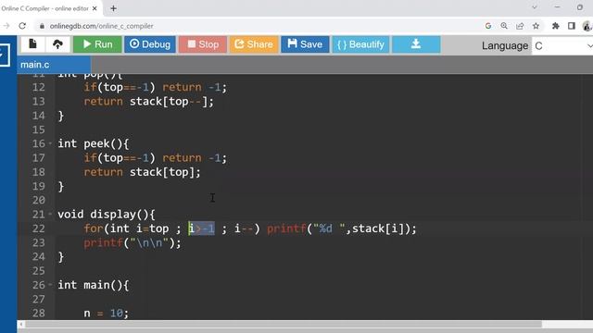Viewport: 593px width, 333px height.
Task: Open the Extensions puzzle icon
Action: click(556, 26)
